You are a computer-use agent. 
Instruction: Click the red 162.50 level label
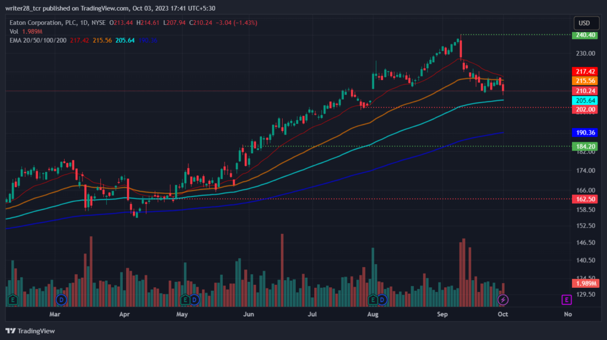point(584,199)
